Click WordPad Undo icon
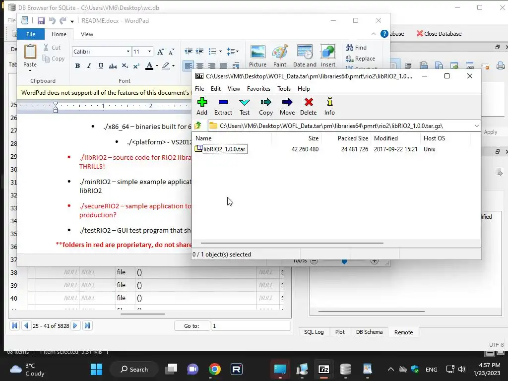This screenshot has width=508, height=381. coord(52,21)
